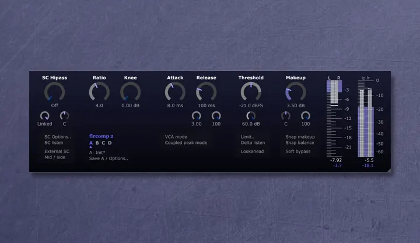Click the small Linked knob under SC Hipass
Viewport: 420px width, 243px height.
(x=44, y=115)
